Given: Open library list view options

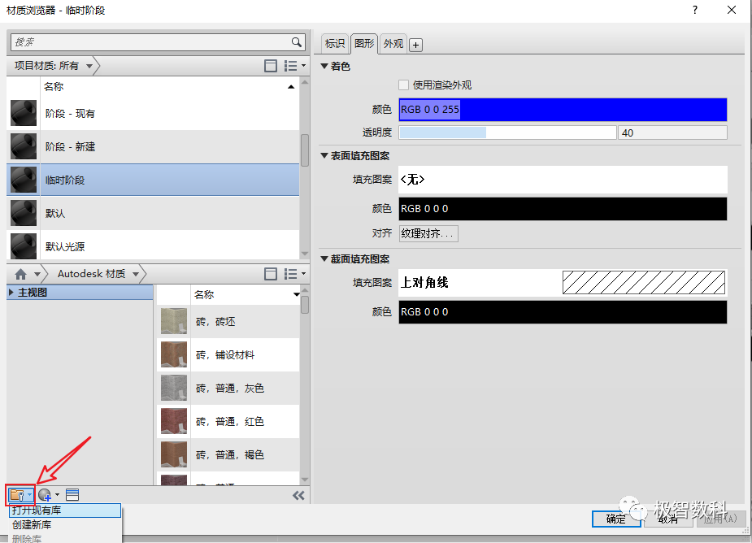Looking at the screenshot, I should (294, 274).
